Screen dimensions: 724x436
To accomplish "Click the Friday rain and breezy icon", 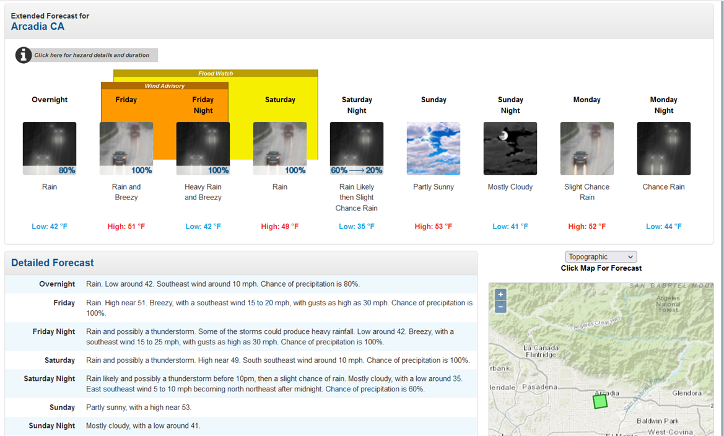I will [126, 149].
